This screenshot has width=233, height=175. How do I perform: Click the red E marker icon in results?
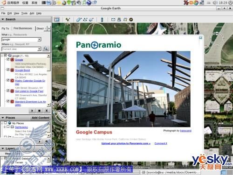pyautogui.click(x=12, y=101)
